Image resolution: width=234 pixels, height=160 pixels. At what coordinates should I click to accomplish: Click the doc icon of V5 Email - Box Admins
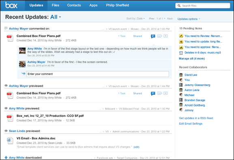(10, 141)
